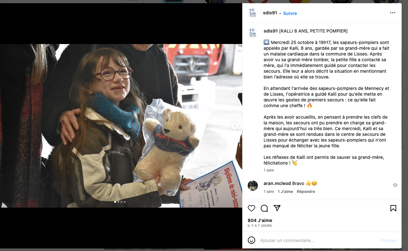
Task: Share the post via paper plane icon
Action: coord(277,208)
